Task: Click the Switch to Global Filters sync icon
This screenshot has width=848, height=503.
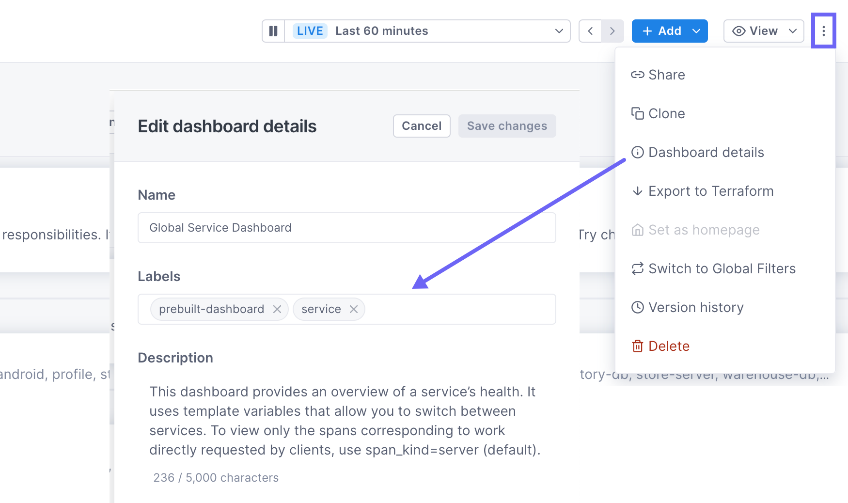Action: (638, 268)
